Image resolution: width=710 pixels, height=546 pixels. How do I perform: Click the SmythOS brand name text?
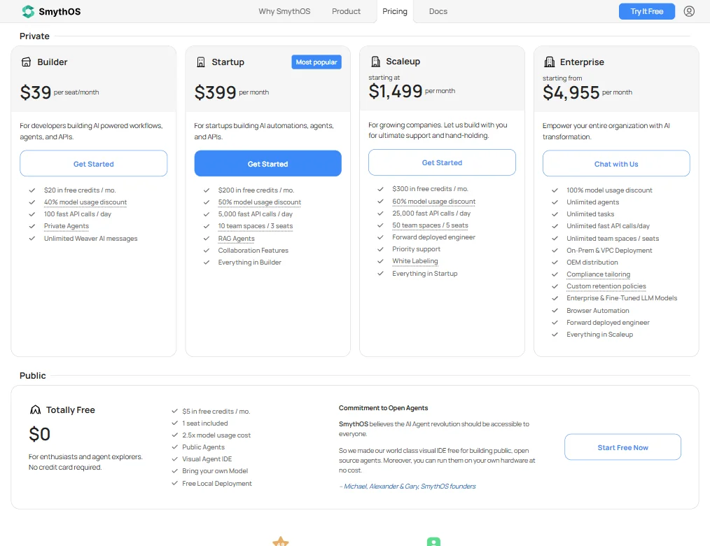point(60,11)
